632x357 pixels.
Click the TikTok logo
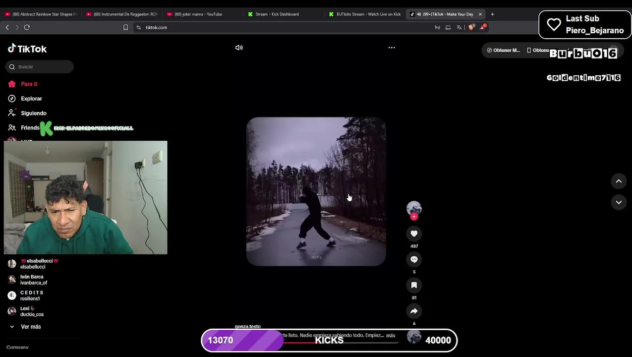(x=27, y=49)
